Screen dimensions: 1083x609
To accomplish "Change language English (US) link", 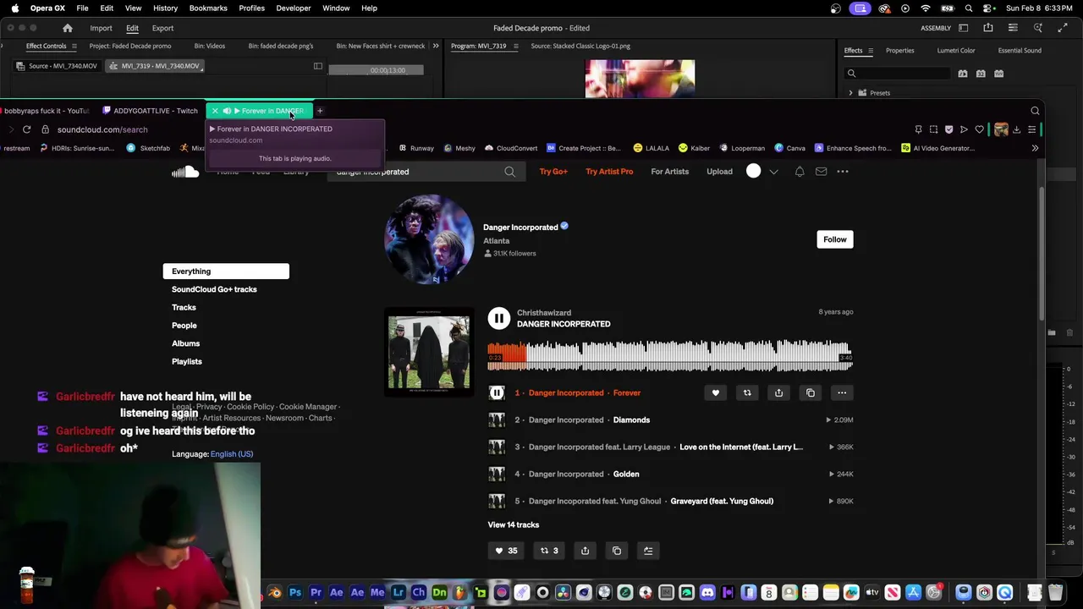I will pos(232,454).
